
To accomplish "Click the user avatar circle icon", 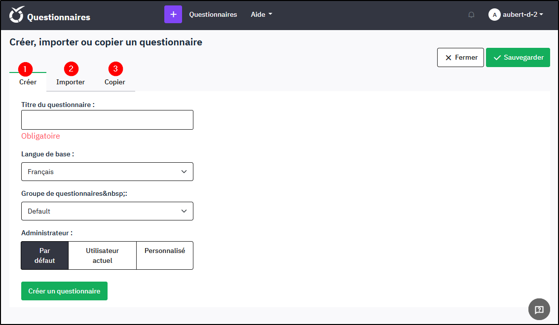I will pyautogui.click(x=494, y=15).
